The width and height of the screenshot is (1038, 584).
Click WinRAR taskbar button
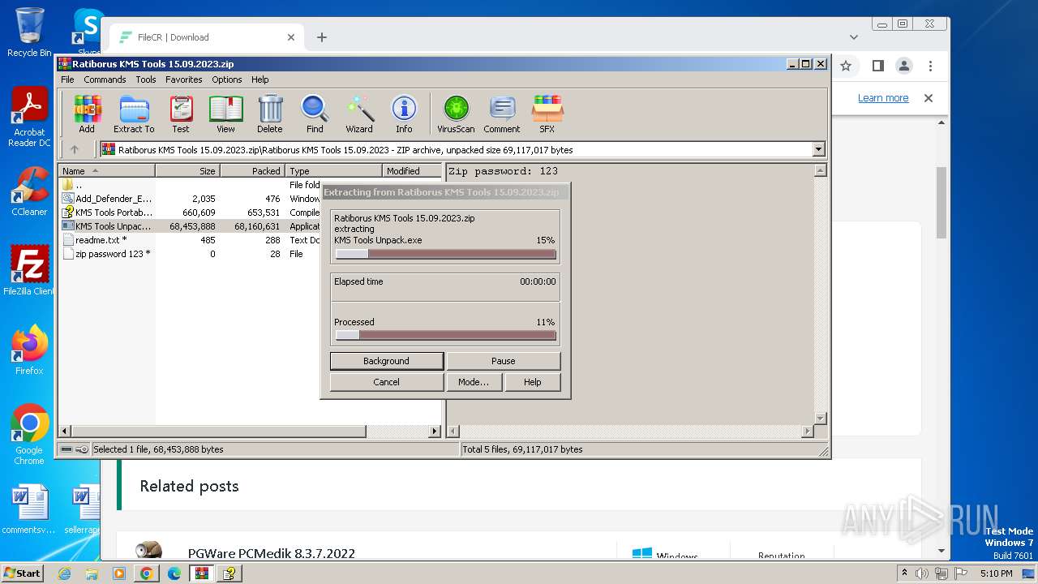[x=201, y=573]
